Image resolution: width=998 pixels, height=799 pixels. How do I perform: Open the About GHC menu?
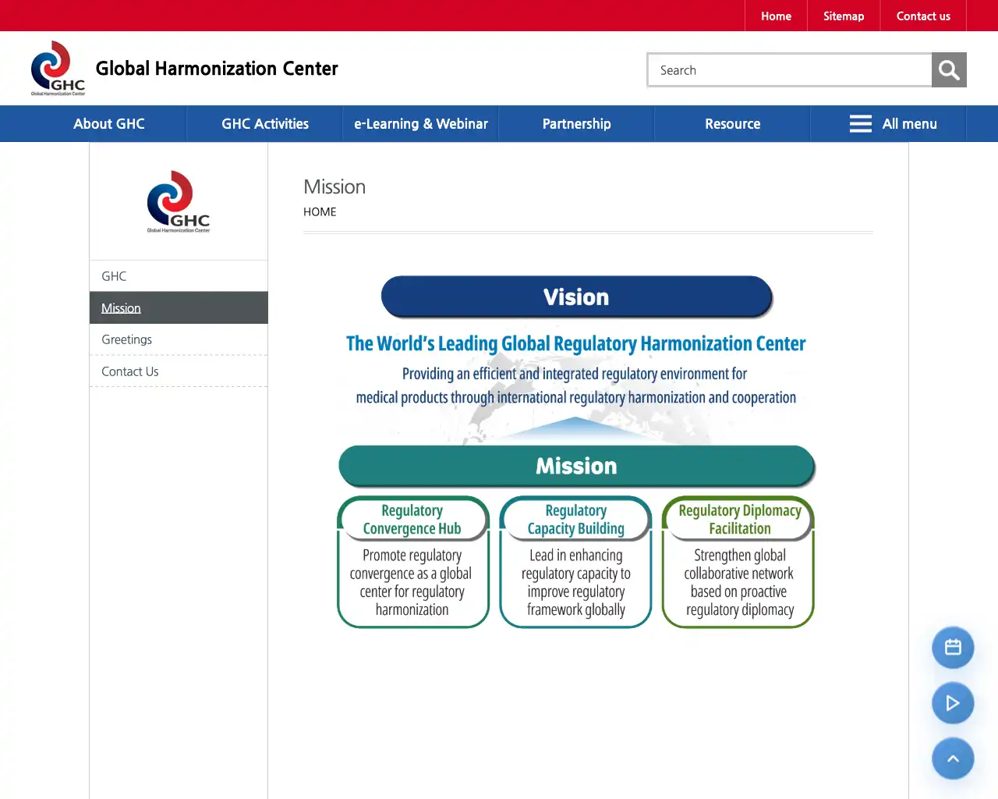109,124
